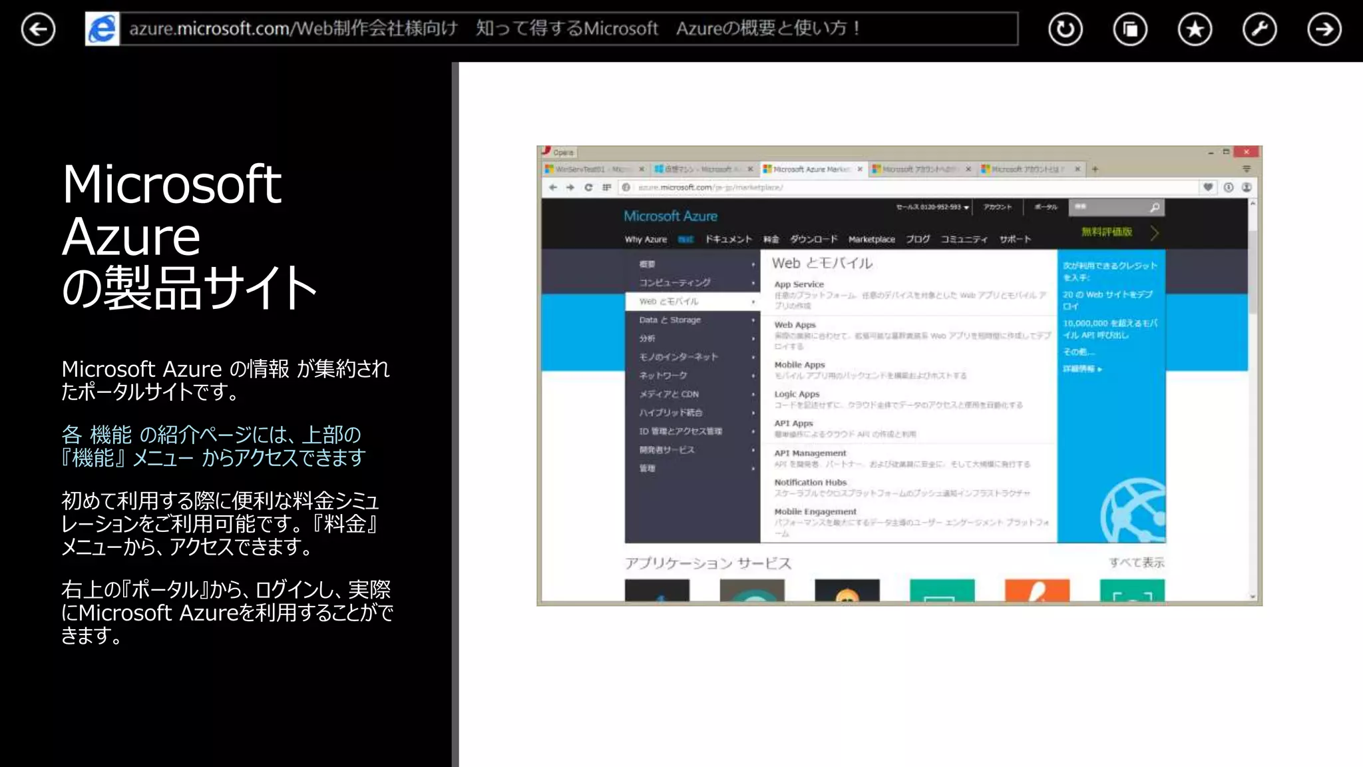Open the Mobile Apps link
The width and height of the screenshot is (1363, 767).
click(799, 365)
